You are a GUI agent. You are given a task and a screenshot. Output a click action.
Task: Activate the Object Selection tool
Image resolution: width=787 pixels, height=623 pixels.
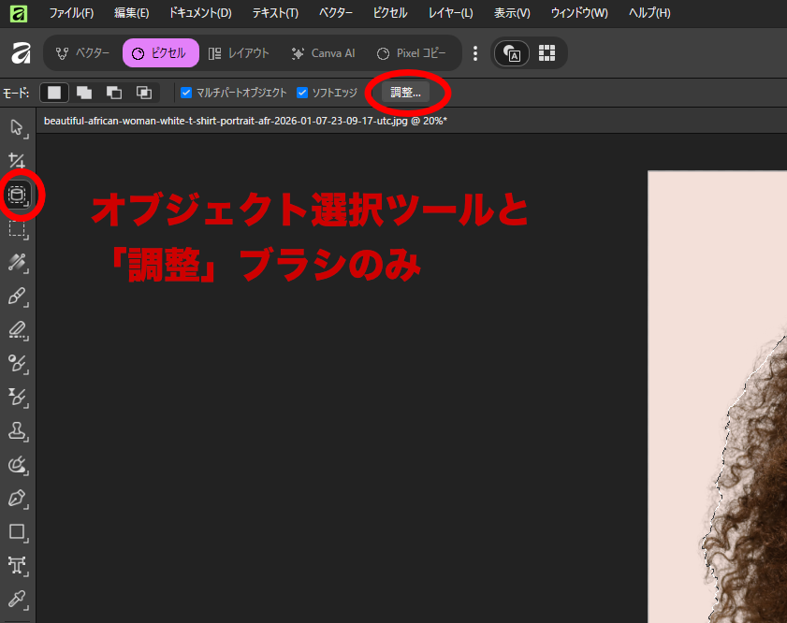coord(17,196)
